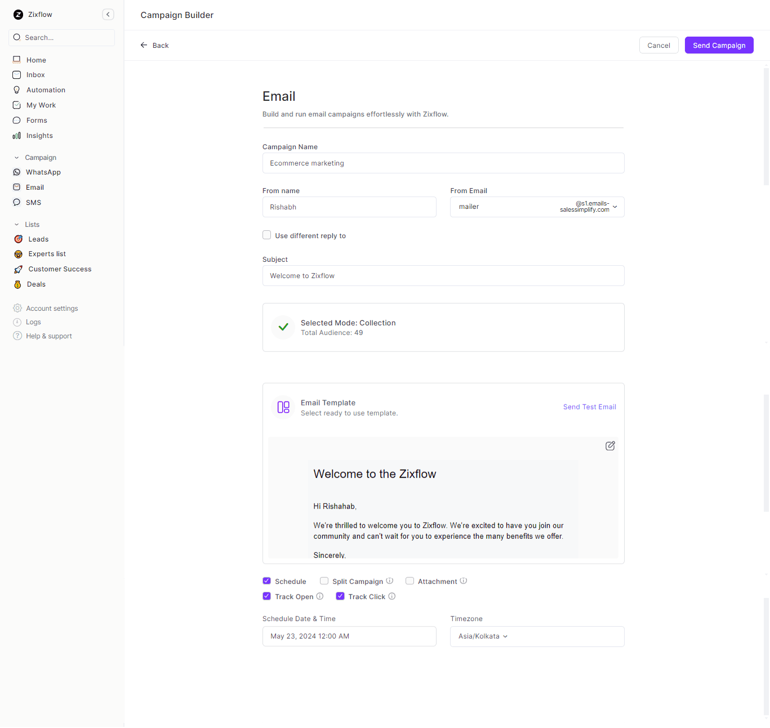Open the From Email domain dropdown
Screen dimensions: 770x728
615,207
